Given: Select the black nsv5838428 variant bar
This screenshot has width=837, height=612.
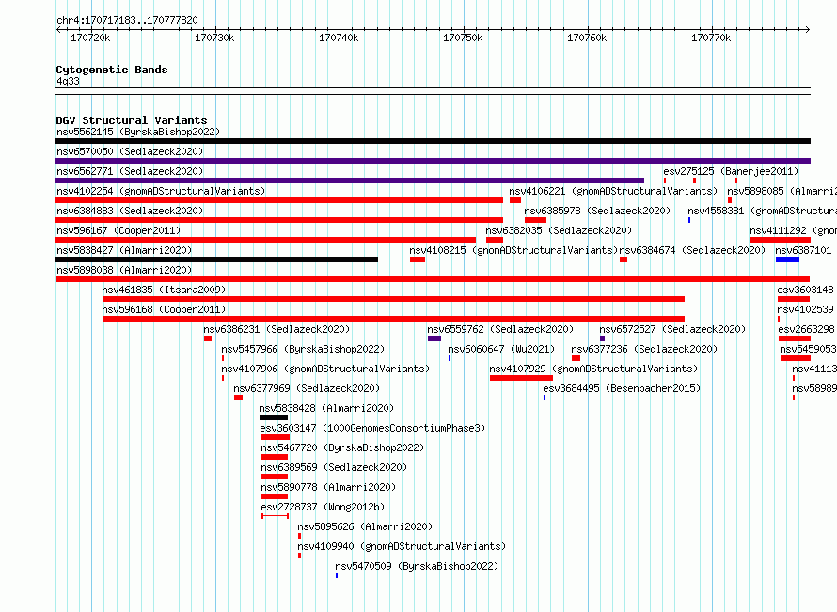Looking at the screenshot, I should tap(274, 417).
